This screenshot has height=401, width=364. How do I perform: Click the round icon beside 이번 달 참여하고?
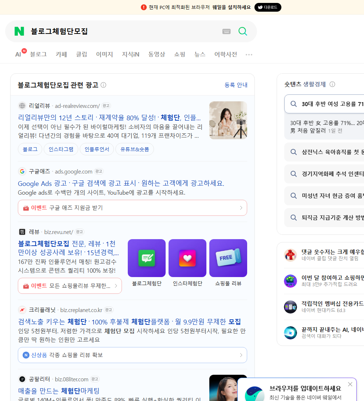coord(290,281)
